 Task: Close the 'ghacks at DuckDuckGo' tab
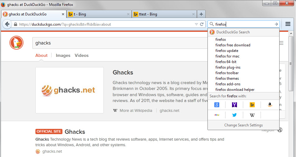click(63, 14)
